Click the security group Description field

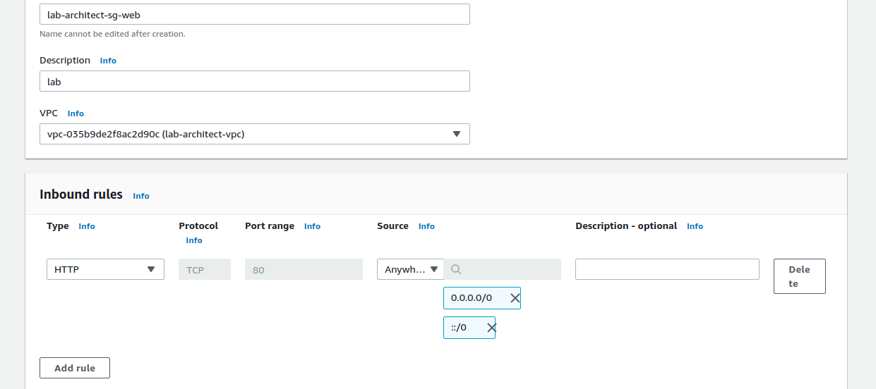(x=254, y=81)
